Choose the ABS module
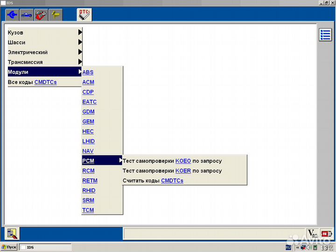 pyautogui.click(x=88, y=72)
